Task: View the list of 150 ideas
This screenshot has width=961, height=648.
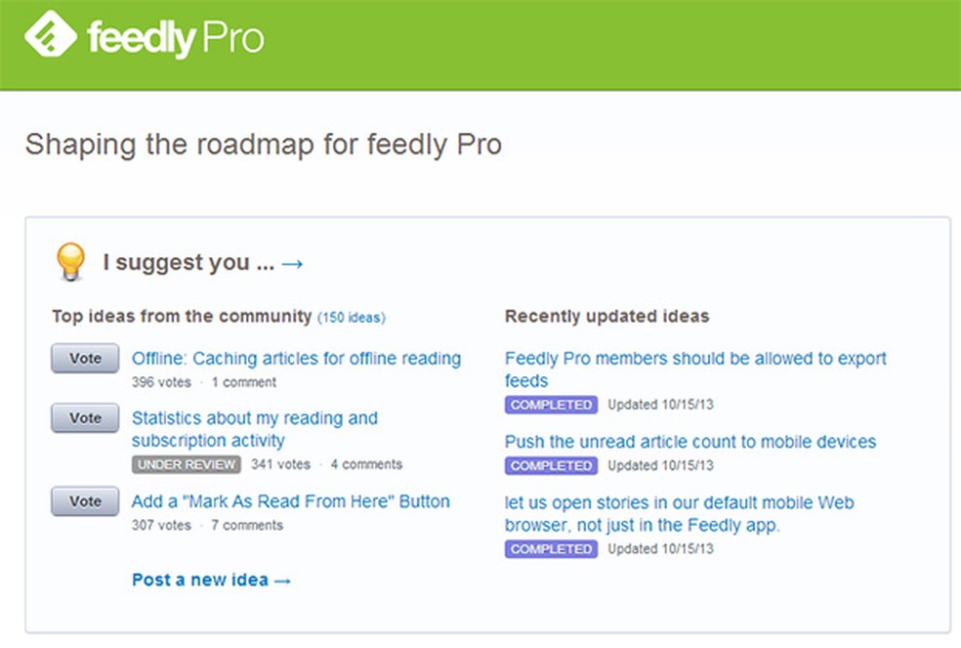Action: 353,317
